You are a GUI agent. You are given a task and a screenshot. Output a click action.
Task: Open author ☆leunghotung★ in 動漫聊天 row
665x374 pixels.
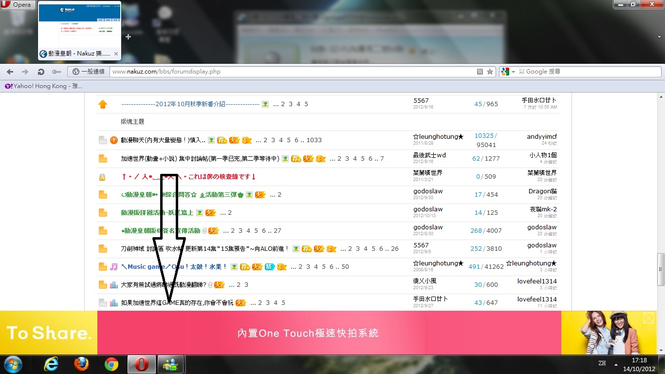(x=438, y=137)
